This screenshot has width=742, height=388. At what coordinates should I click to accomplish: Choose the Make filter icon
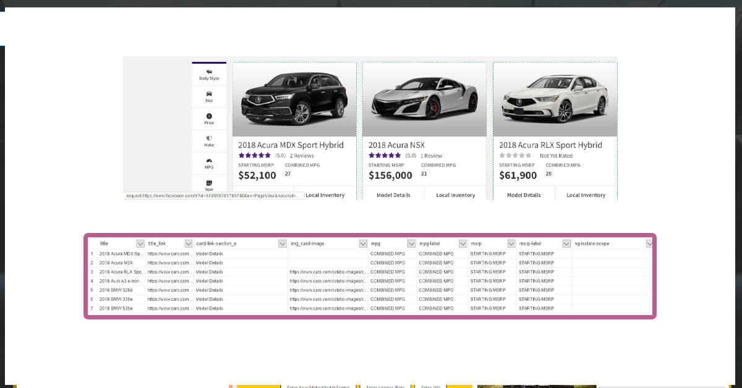point(209,138)
